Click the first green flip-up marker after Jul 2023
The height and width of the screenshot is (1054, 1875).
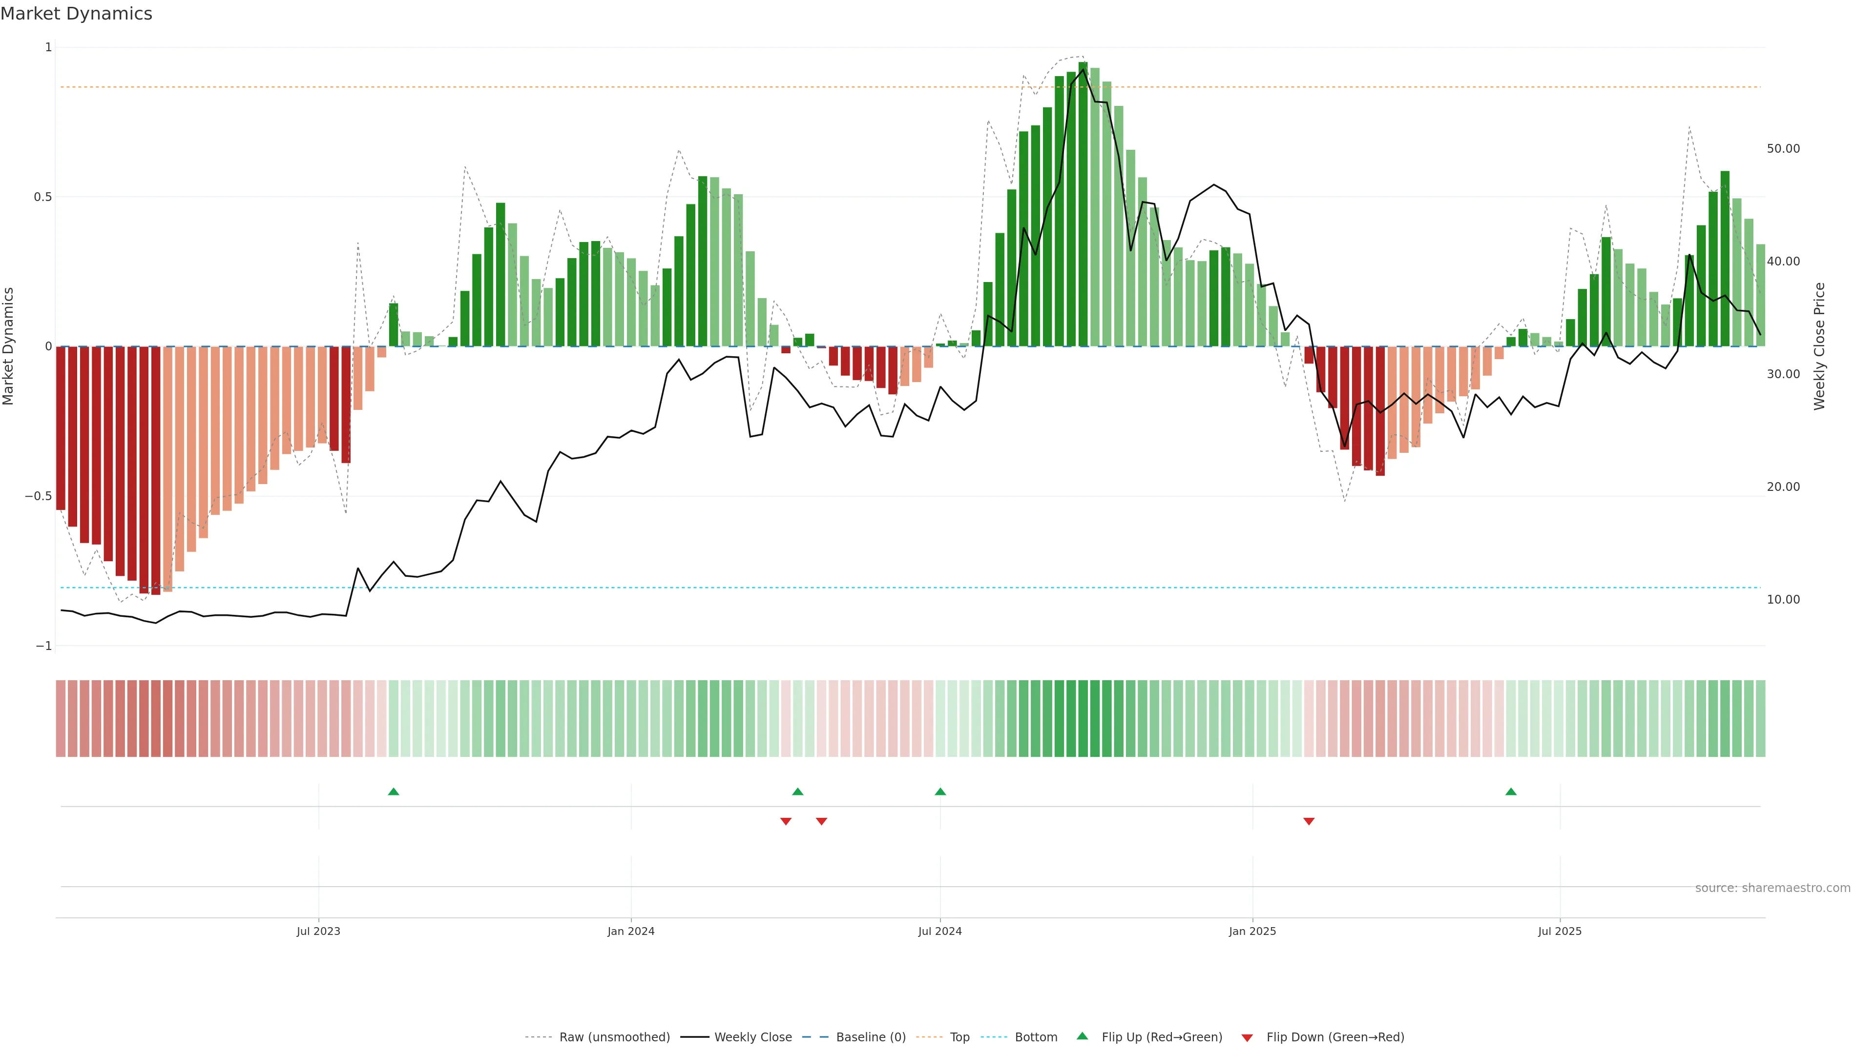click(394, 791)
